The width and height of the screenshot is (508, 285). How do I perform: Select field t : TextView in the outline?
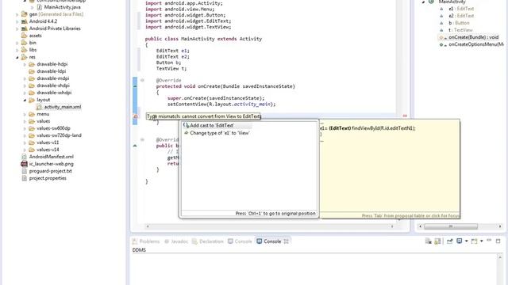[460, 30]
